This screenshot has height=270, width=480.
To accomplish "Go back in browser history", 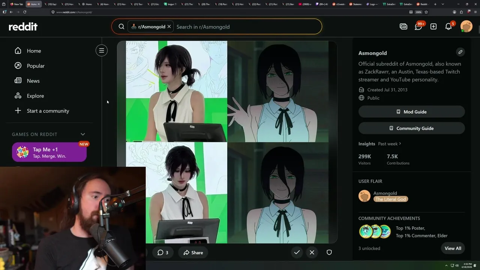I will tap(11, 12).
